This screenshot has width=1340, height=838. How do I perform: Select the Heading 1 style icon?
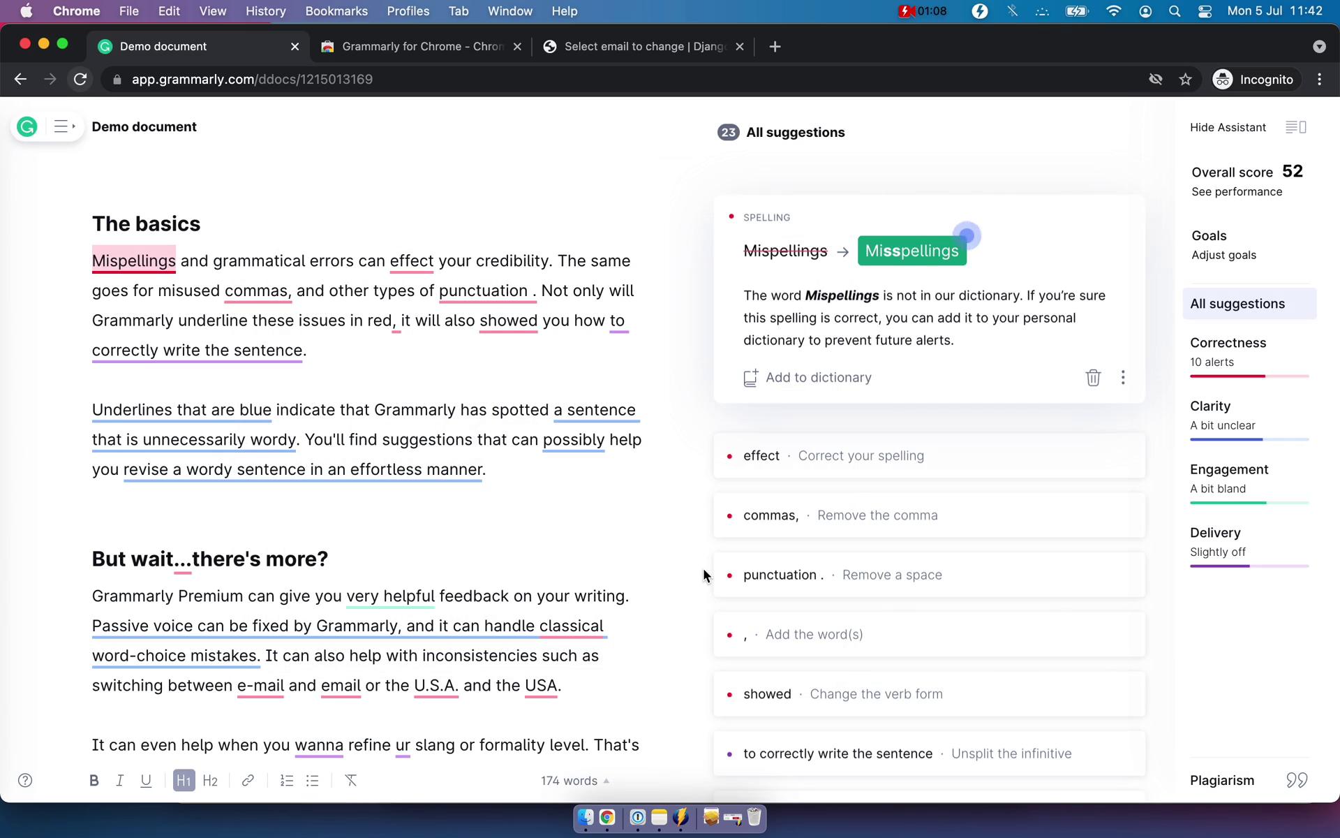(x=185, y=780)
